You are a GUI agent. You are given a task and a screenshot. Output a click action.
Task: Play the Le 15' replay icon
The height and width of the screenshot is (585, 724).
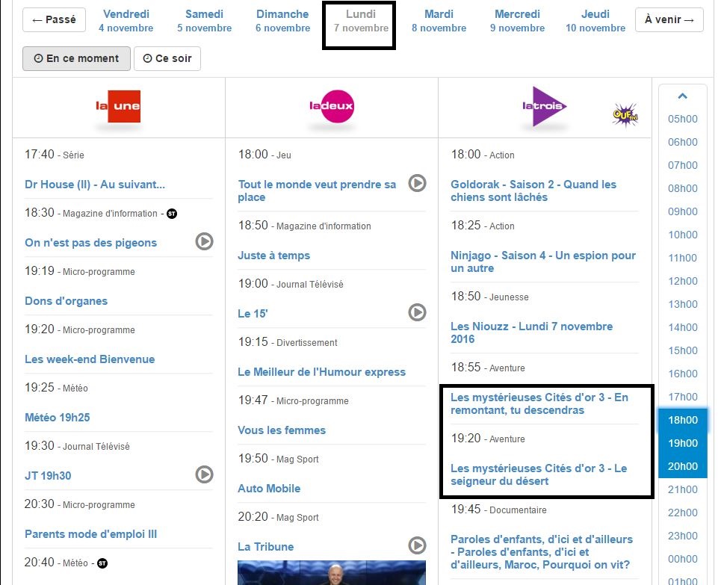pos(417,312)
